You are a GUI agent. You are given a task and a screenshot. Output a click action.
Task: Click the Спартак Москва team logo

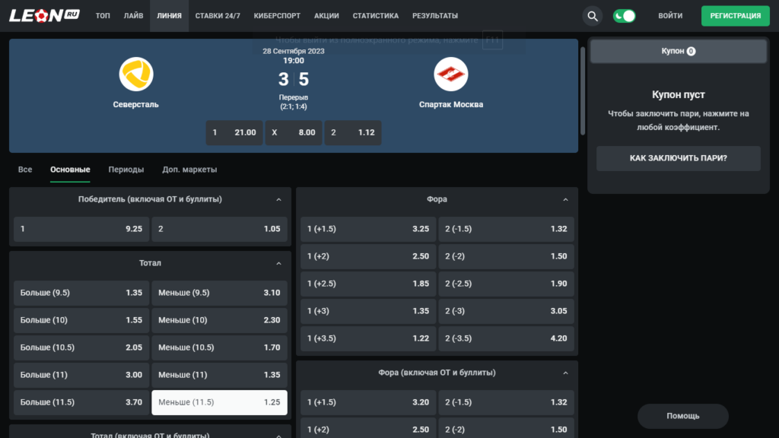tap(450, 75)
